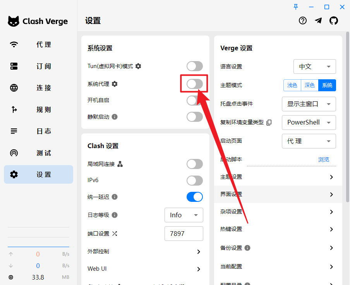Enable the 系统代理 switch
The width and height of the screenshot is (350, 285).
pos(195,84)
